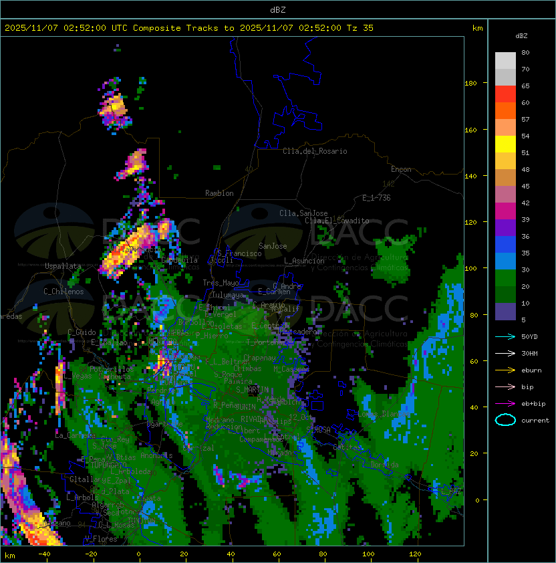The image size is (556, 563).
Task: Click the current legend label
Action: point(535,421)
